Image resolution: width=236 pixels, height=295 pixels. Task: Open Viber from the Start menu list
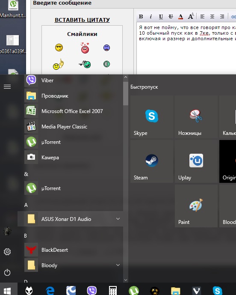[74, 80]
